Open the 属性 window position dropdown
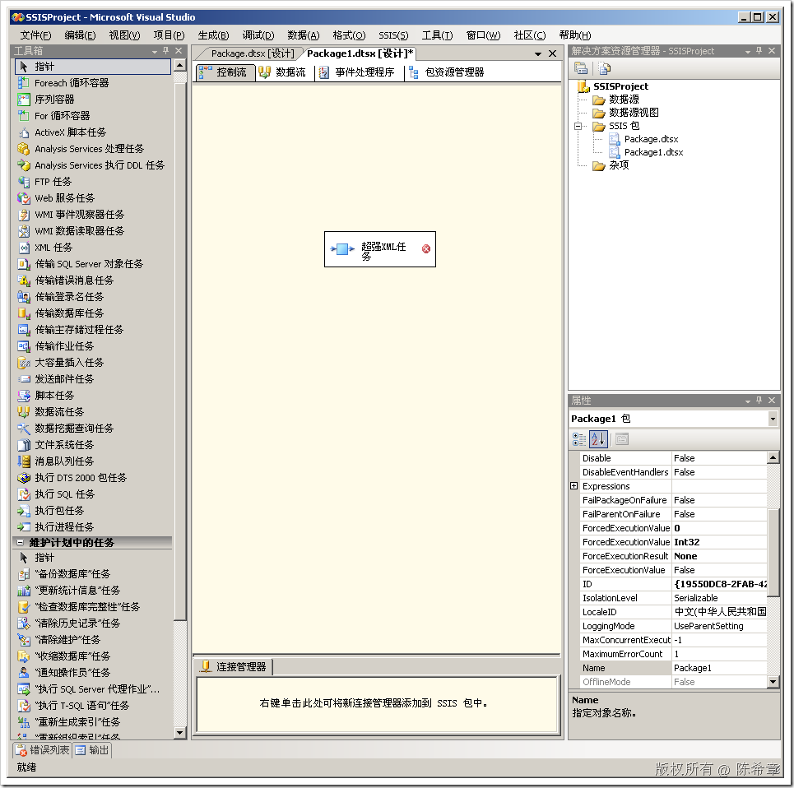This screenshot has width=794, height=788. pos(747,401)
